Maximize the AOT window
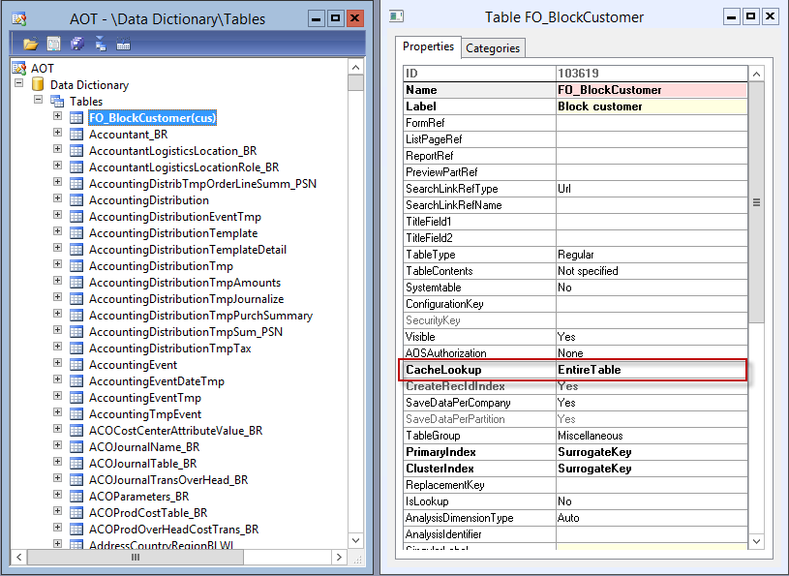This screenshot has height=576, width=789. pos(335,19)
